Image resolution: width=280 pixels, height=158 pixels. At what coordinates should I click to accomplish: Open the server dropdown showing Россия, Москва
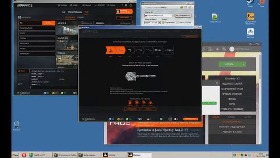click(159, 16)
